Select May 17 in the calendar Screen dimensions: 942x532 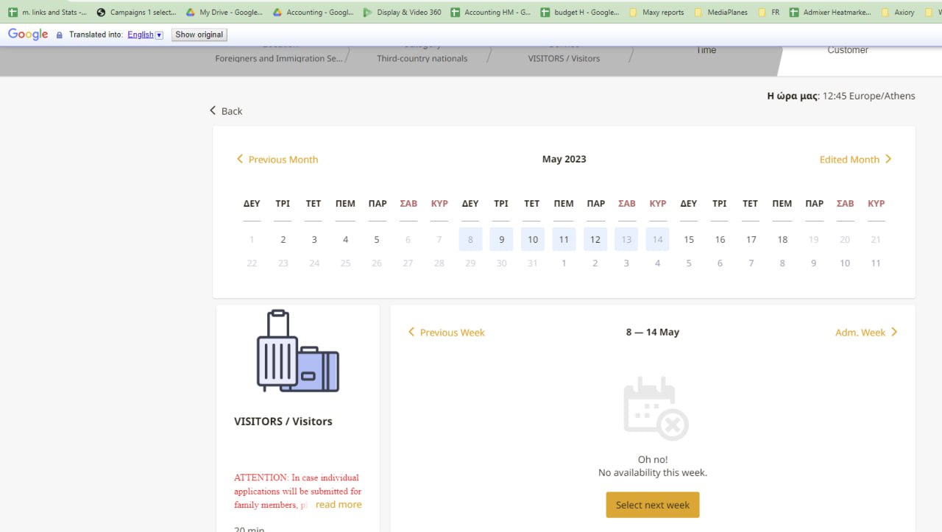click(751, 239)
